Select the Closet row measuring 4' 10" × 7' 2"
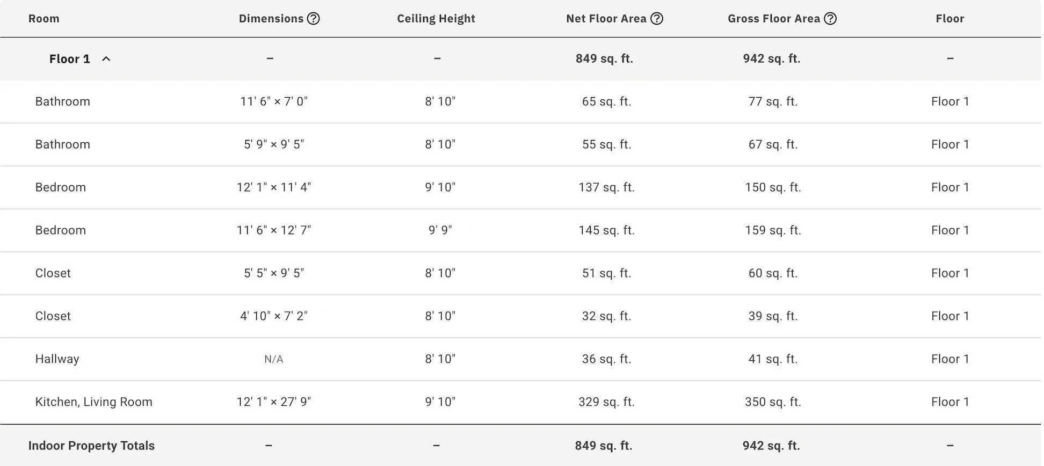 coord(521,317)
